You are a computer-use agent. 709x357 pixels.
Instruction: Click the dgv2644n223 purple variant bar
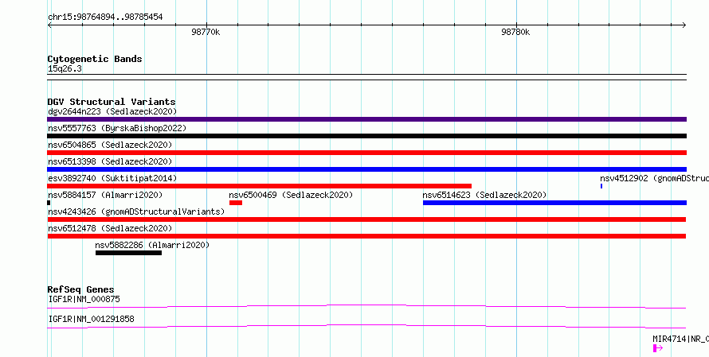[x=366, y=119]
